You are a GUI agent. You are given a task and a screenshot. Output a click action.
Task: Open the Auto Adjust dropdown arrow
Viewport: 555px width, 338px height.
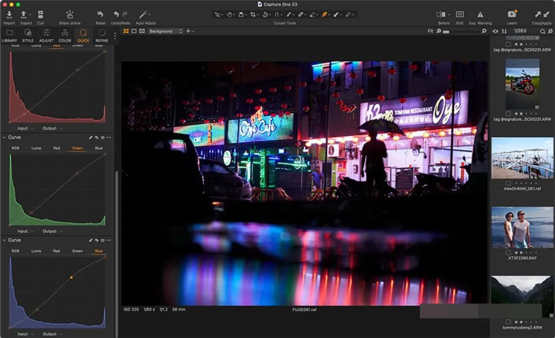pos(150,15)
